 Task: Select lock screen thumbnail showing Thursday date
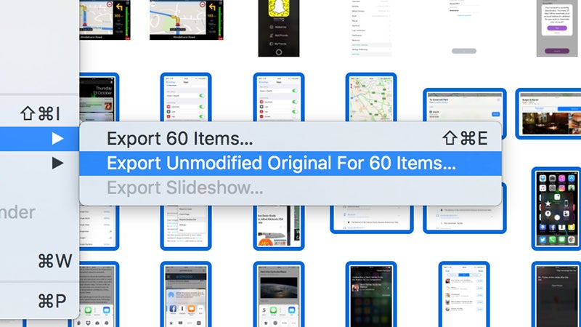99,97
